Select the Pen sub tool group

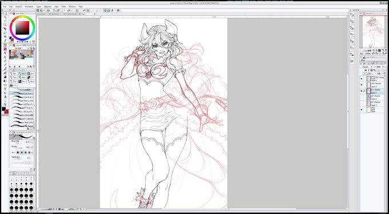[x=13, y=73]
